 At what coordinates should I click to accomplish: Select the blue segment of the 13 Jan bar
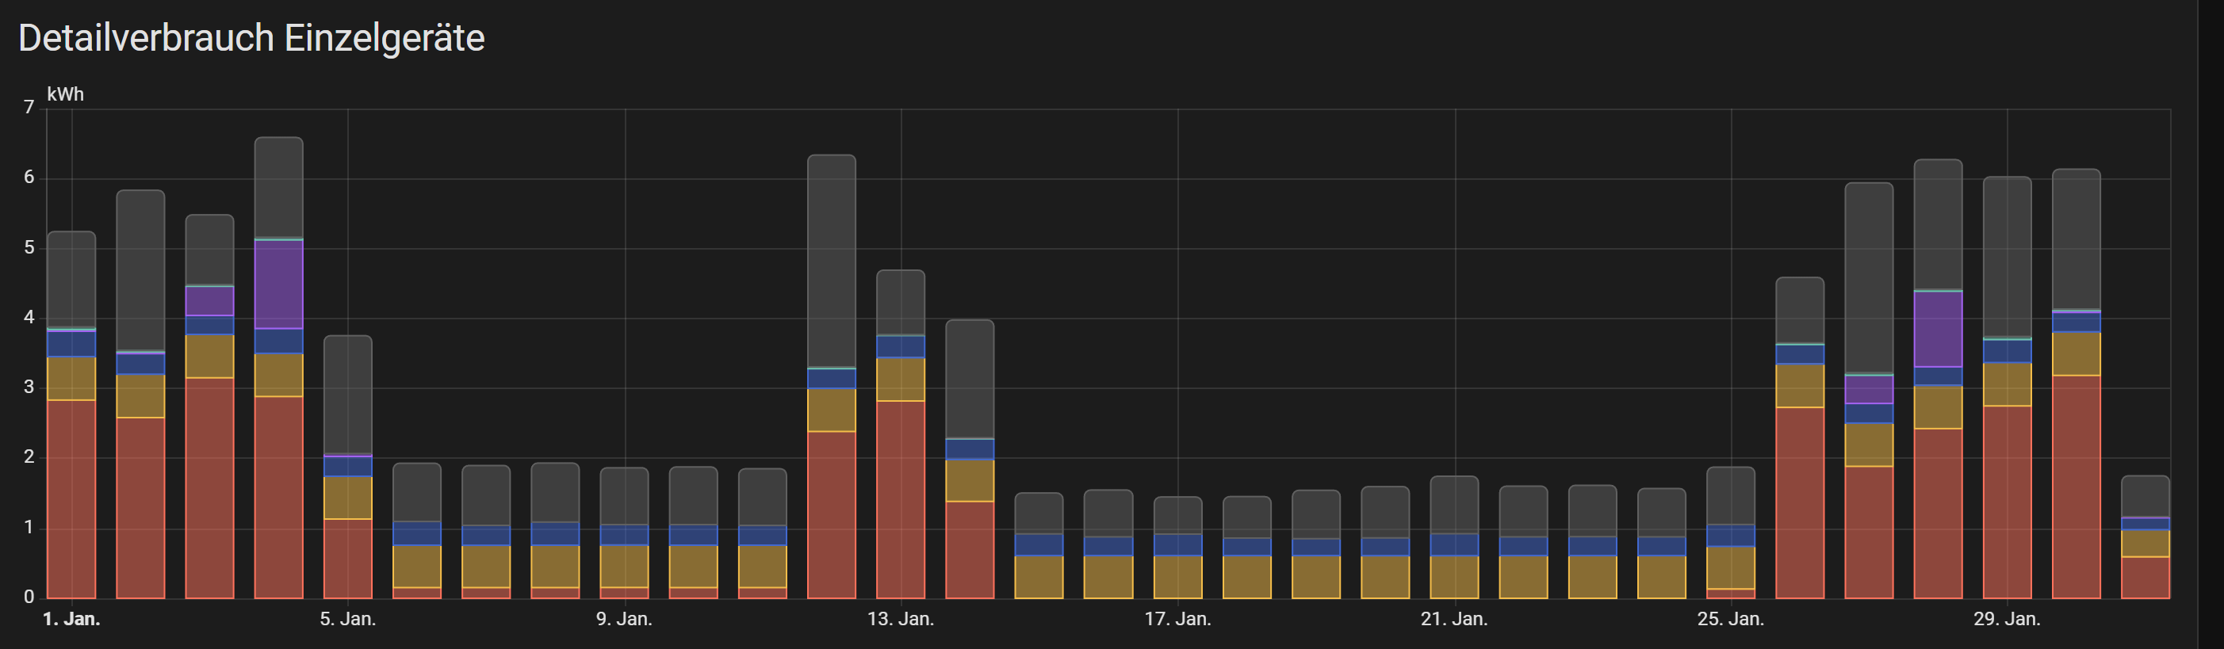tap(901, 346)
